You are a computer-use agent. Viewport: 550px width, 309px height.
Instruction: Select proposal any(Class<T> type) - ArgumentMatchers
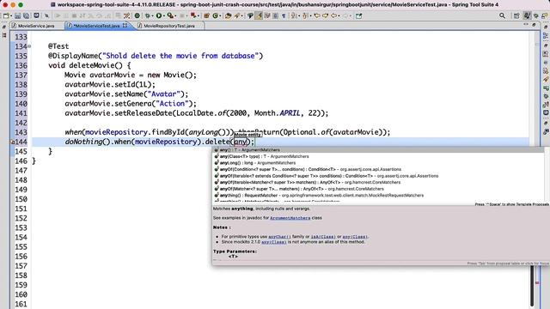(379, 156)
